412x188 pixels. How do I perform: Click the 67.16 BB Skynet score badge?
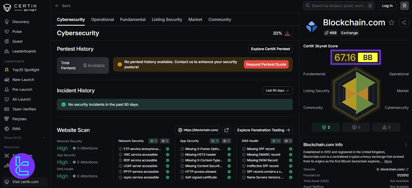click(x=356, y=57)
